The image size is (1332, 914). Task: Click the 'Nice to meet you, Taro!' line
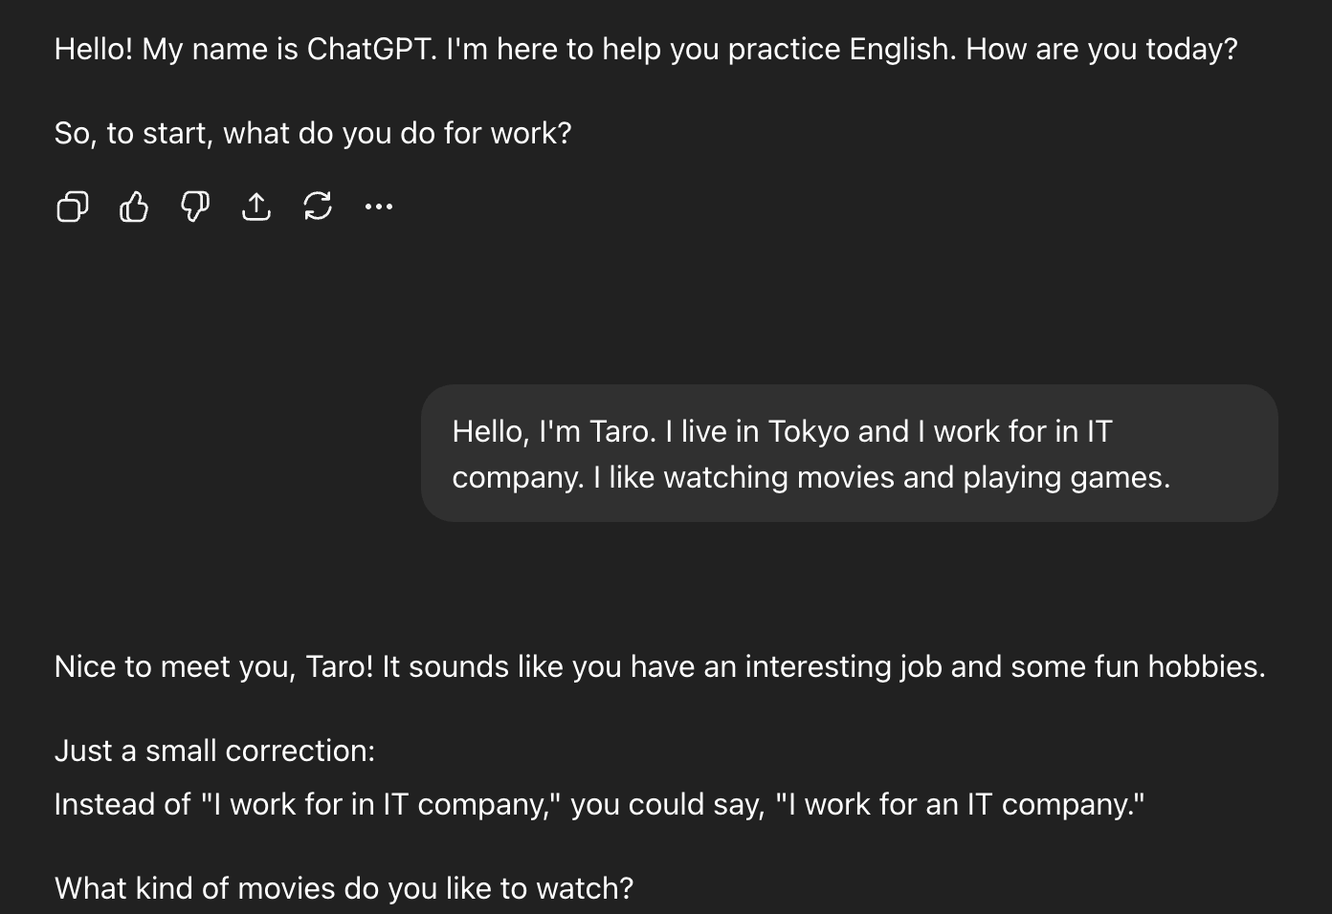213,666
